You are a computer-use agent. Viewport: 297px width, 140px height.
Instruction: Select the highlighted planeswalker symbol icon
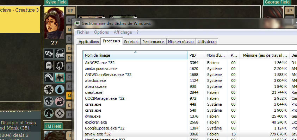[60, 77]
